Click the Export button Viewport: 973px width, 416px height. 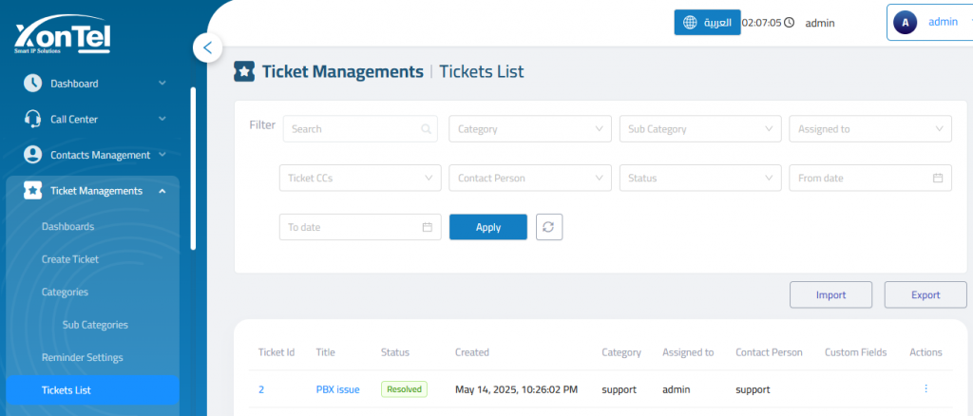[925, 295]
